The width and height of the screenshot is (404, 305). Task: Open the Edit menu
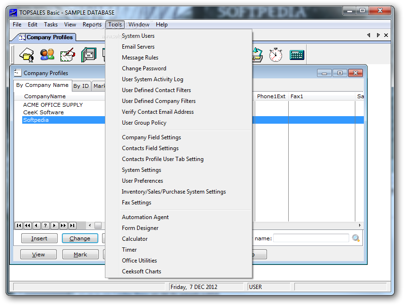33,25
